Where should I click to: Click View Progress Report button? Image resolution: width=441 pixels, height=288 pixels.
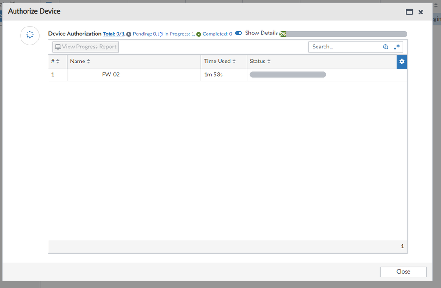85,47
